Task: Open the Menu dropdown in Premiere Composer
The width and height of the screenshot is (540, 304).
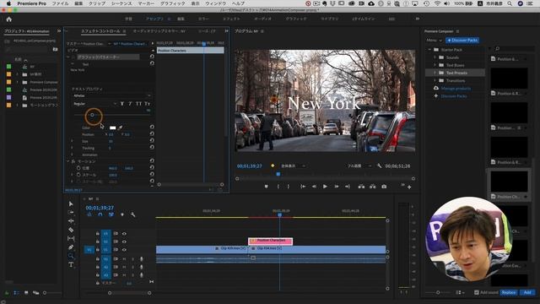Action: (434, 41)
